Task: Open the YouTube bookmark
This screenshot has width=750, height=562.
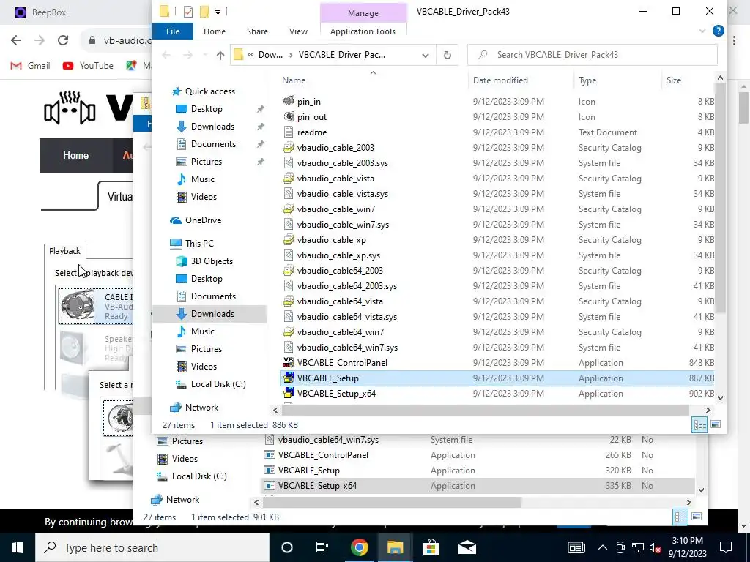Action: 88,66
